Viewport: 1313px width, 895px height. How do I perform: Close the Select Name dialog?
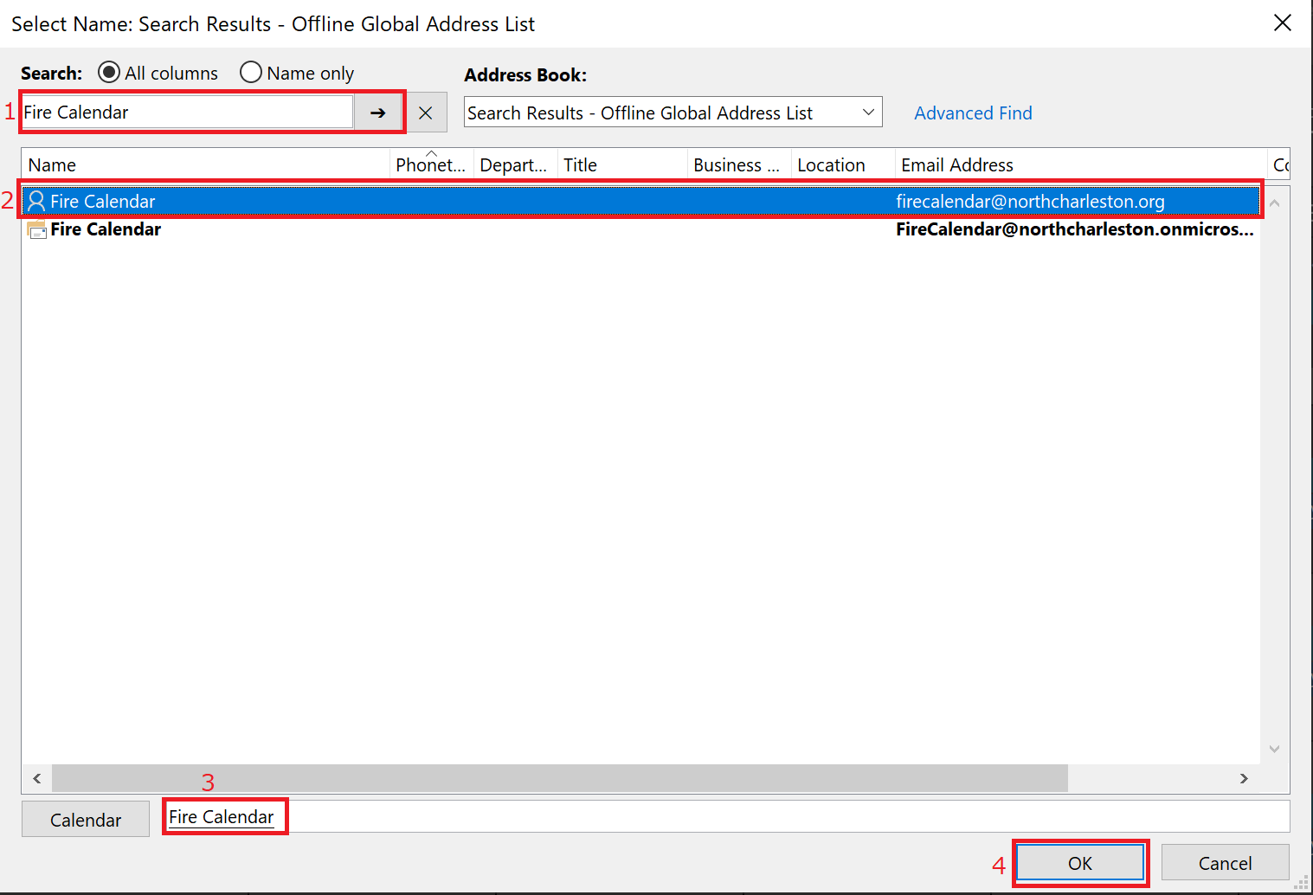click(1283, 23)
